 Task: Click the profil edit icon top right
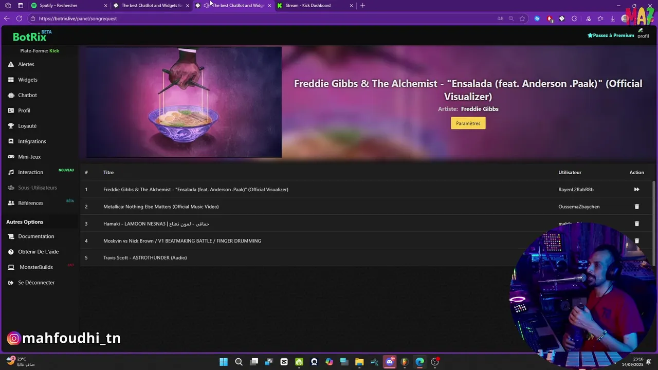tap(641, 30)
